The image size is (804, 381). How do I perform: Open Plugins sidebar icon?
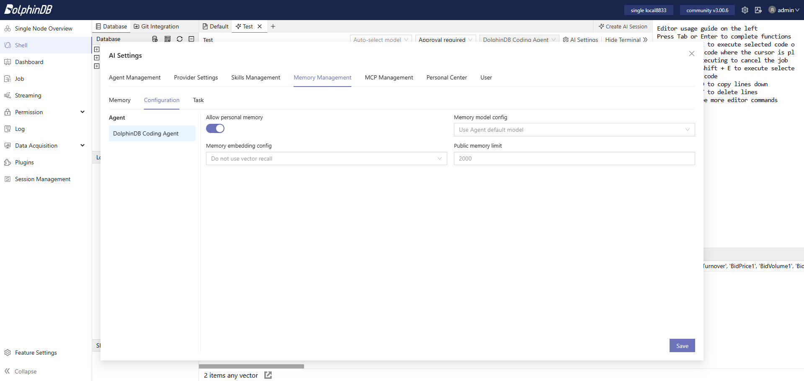8,162
